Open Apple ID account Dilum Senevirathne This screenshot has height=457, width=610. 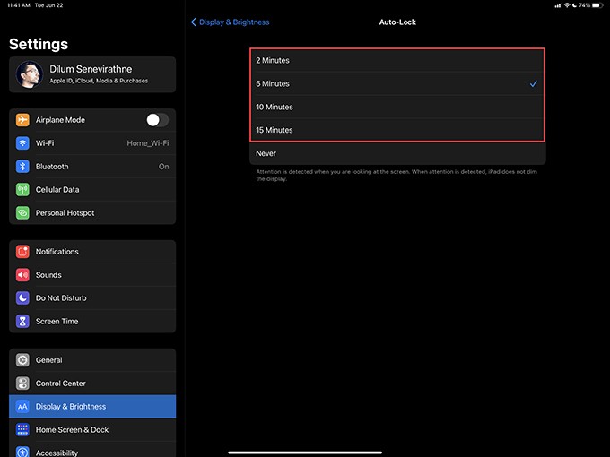click(92, 74)
